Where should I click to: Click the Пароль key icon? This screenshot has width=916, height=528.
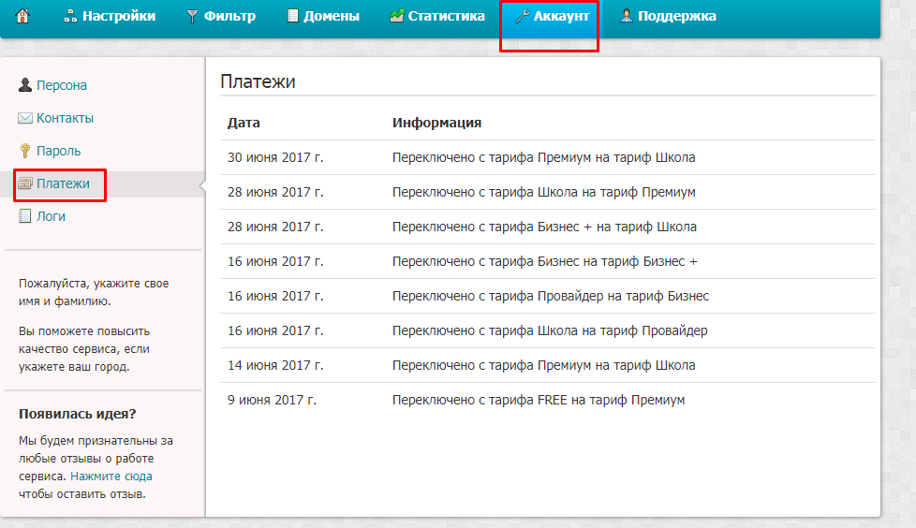point(25,151)
